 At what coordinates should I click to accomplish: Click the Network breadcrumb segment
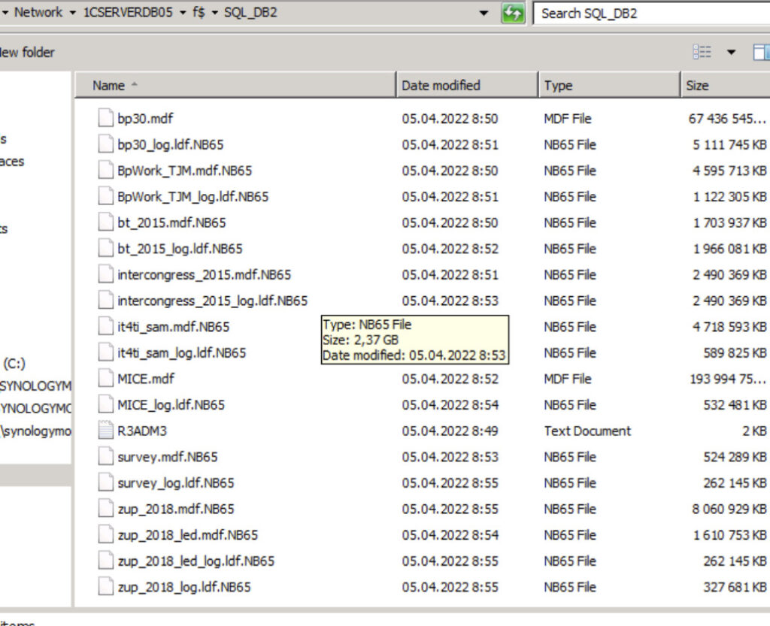point(38,13)
